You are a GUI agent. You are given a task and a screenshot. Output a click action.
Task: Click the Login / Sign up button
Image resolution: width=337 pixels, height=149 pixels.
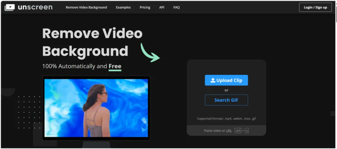coord(315,7)
